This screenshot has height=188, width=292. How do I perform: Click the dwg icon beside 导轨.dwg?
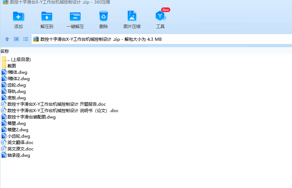pyautogui.click(x=4, y=91)
